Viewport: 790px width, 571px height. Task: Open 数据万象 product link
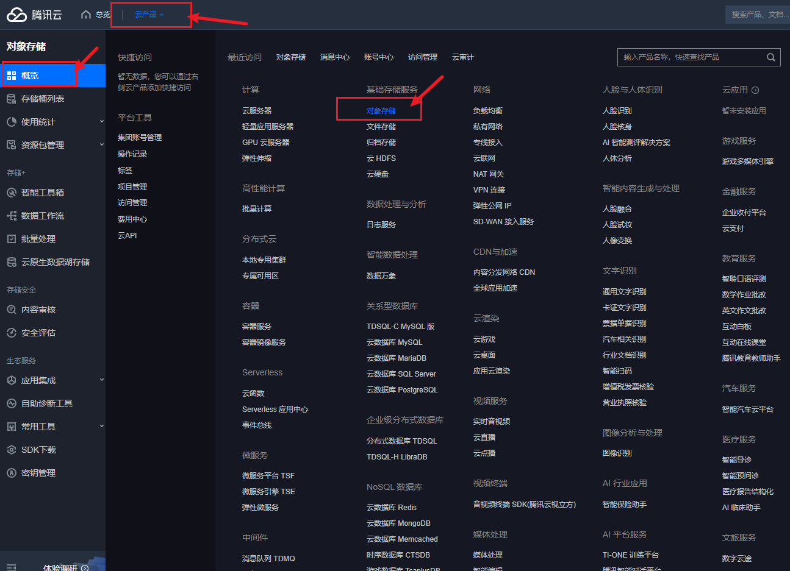(381, 276)
